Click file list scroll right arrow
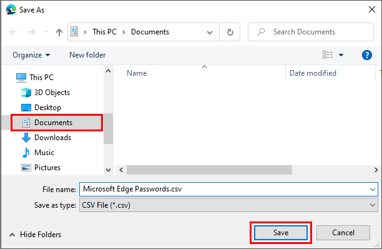The width and height of the screenshot is (382, 249). (376, 170)
